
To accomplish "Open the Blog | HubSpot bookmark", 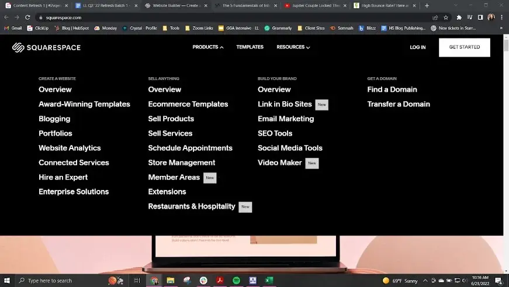I will 72,28.
